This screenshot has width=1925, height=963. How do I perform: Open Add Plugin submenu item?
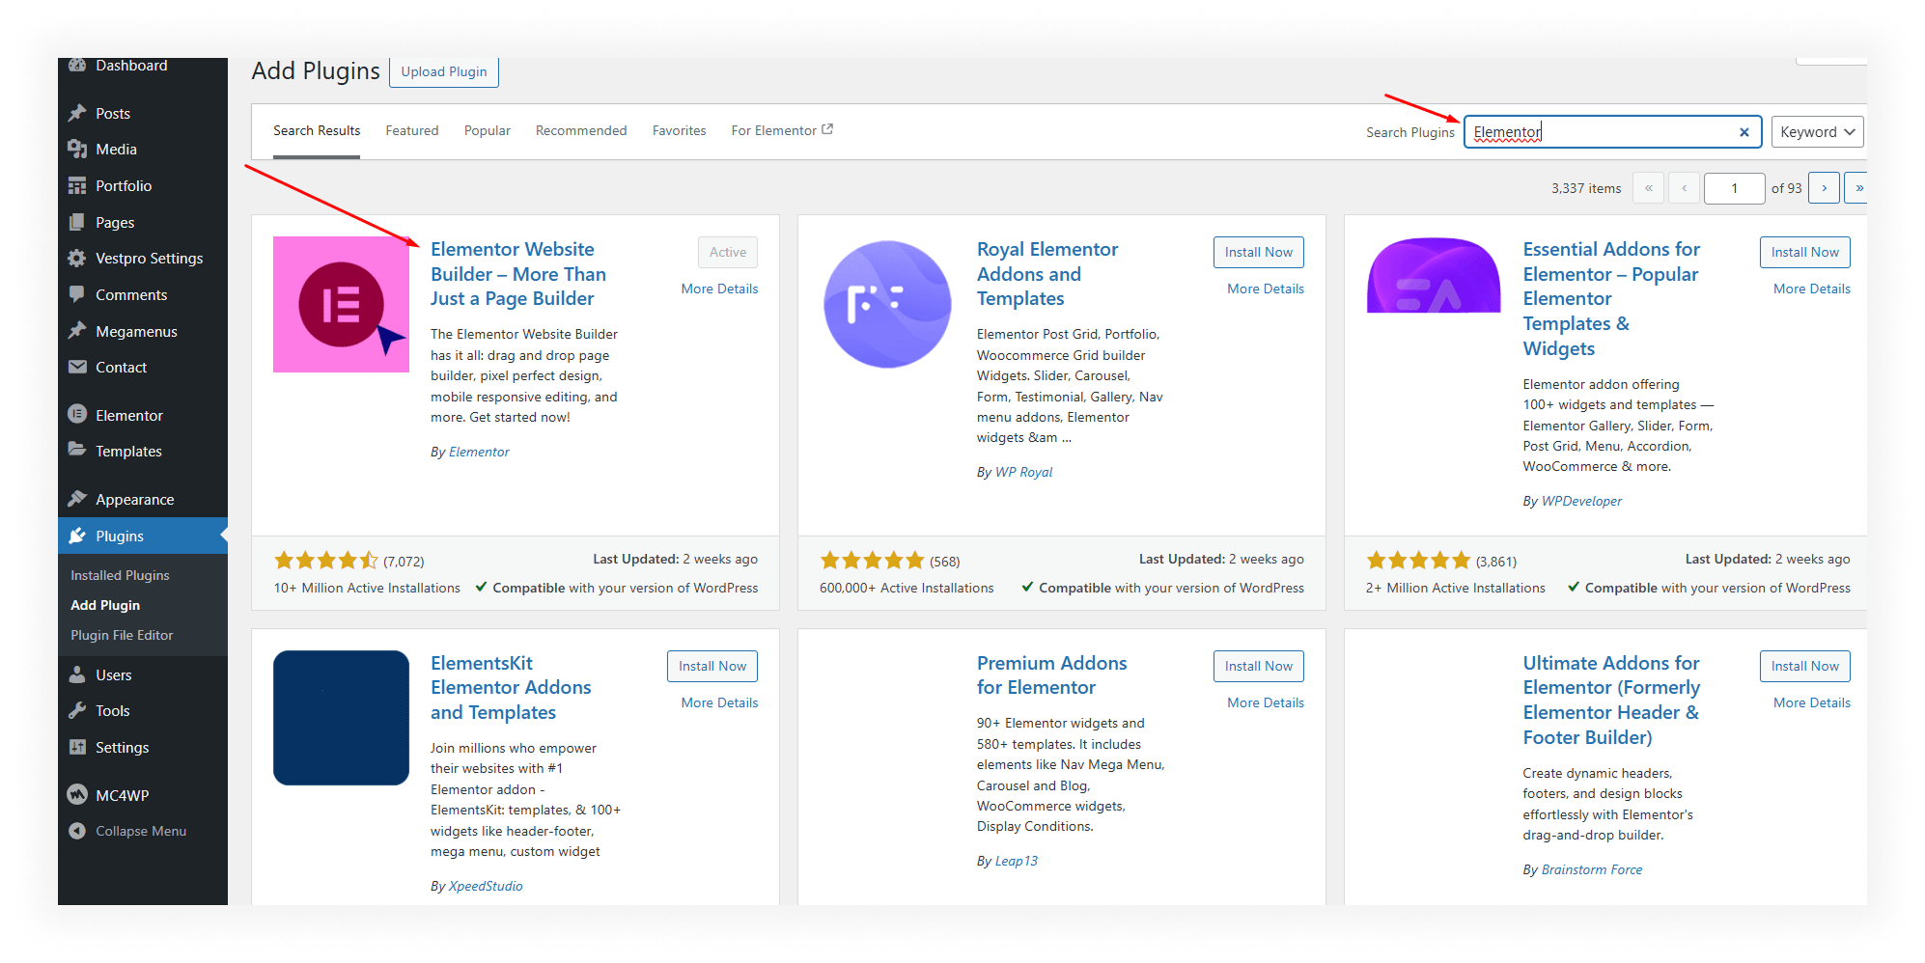coord(105,605)
